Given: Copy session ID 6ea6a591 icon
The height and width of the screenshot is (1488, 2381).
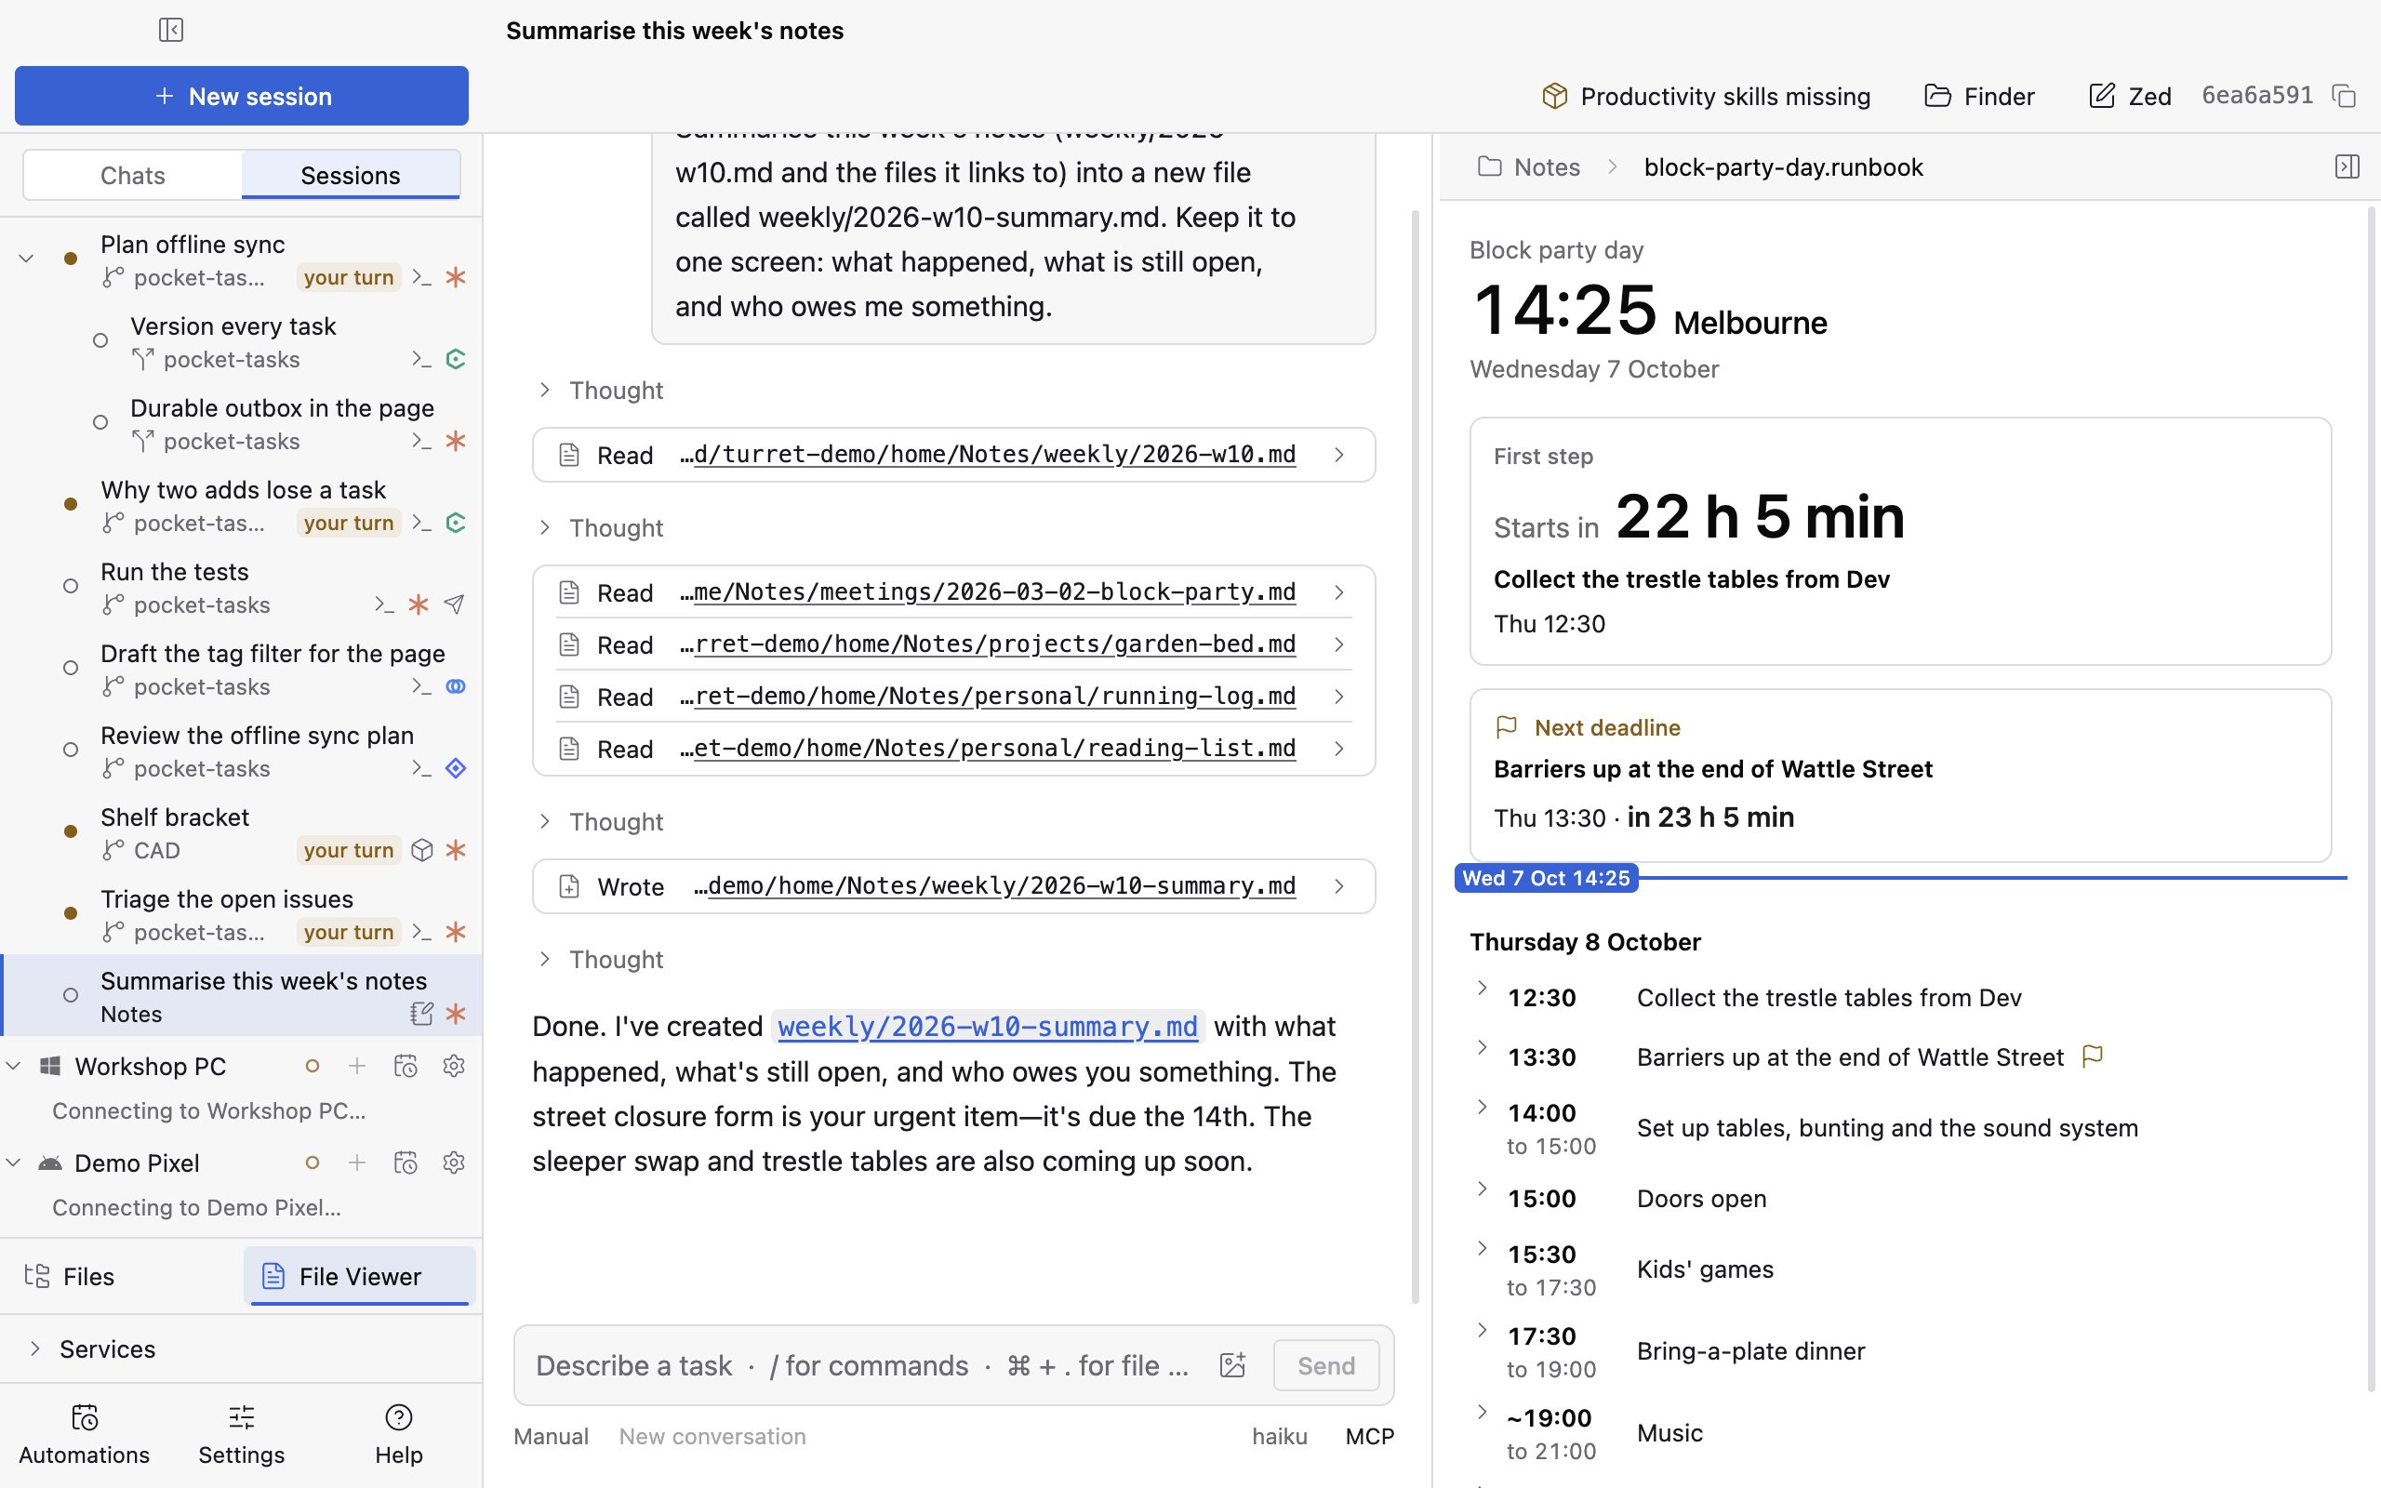Looking at the screenshot, I should point(2344,96).
